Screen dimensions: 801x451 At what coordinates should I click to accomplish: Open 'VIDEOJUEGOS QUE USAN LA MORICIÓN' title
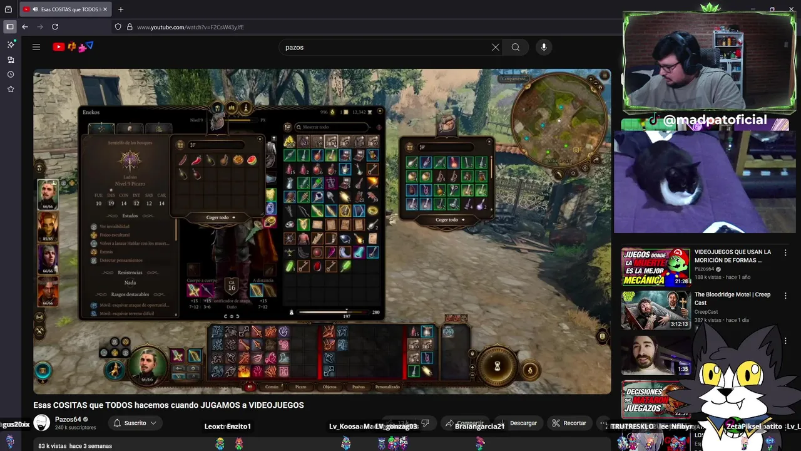pos(732,256)
